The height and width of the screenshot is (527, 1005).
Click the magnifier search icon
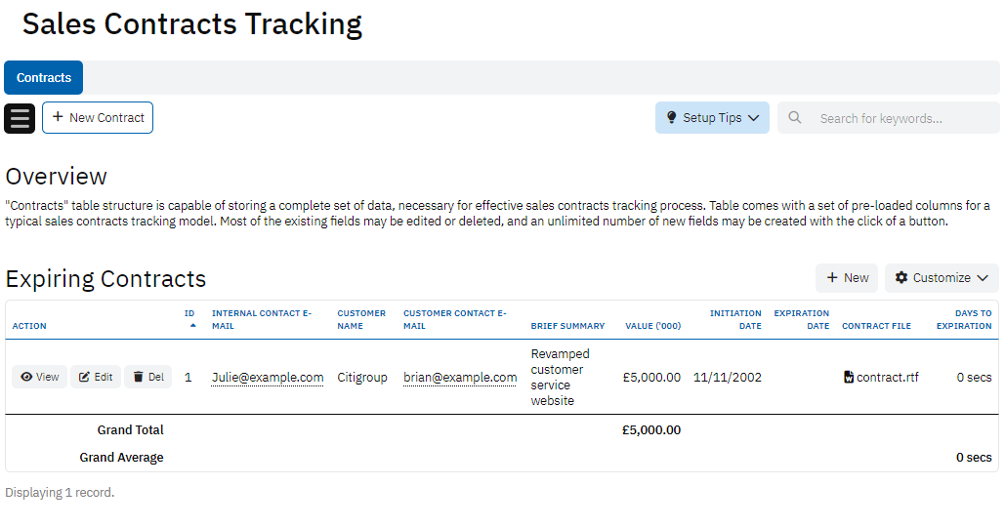click(795, 118)
